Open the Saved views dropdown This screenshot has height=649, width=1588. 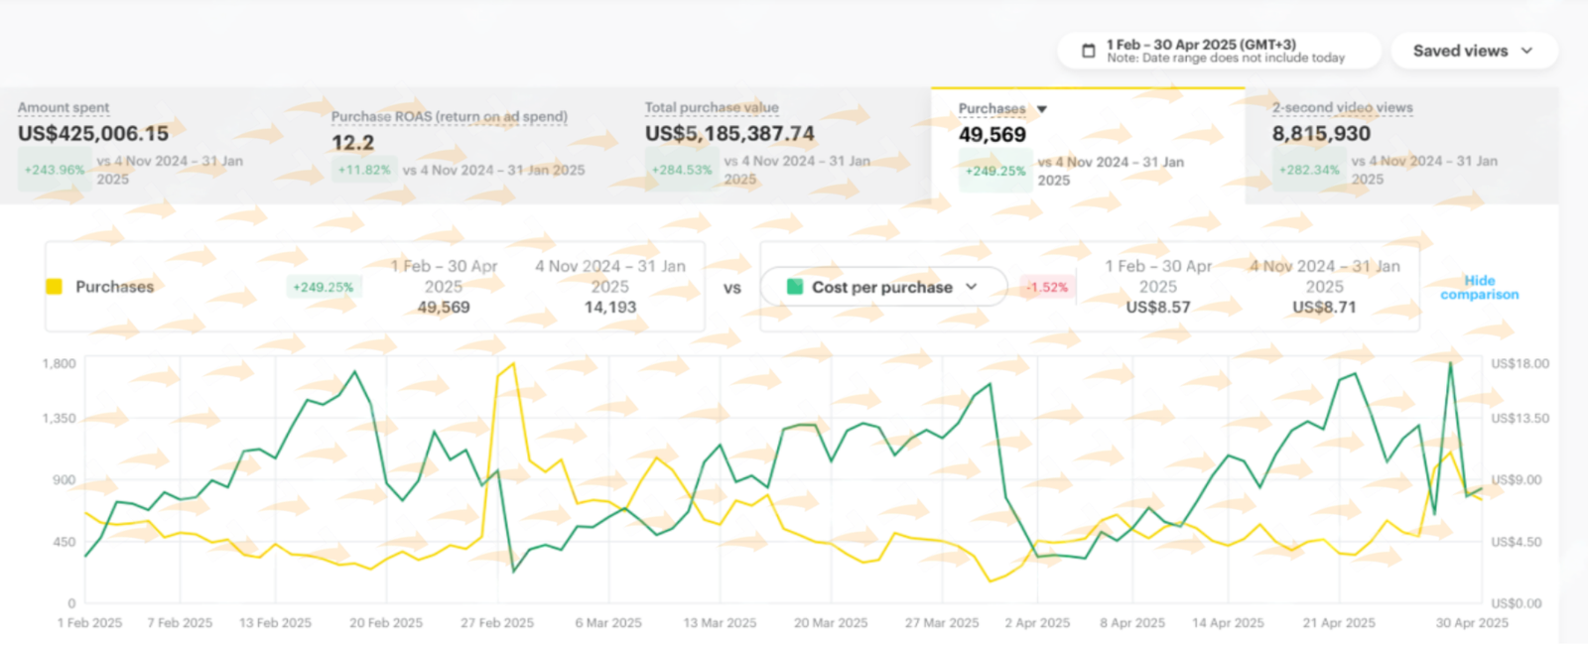(1473, 51)
